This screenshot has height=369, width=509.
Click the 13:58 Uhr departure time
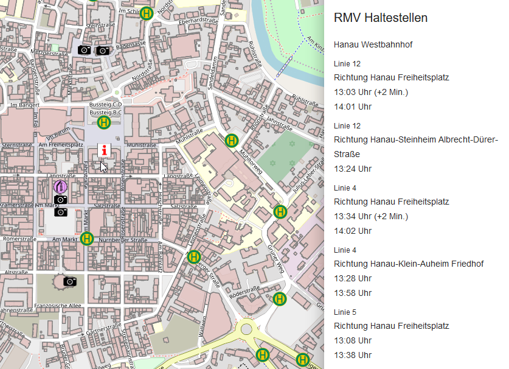(353, 293)
